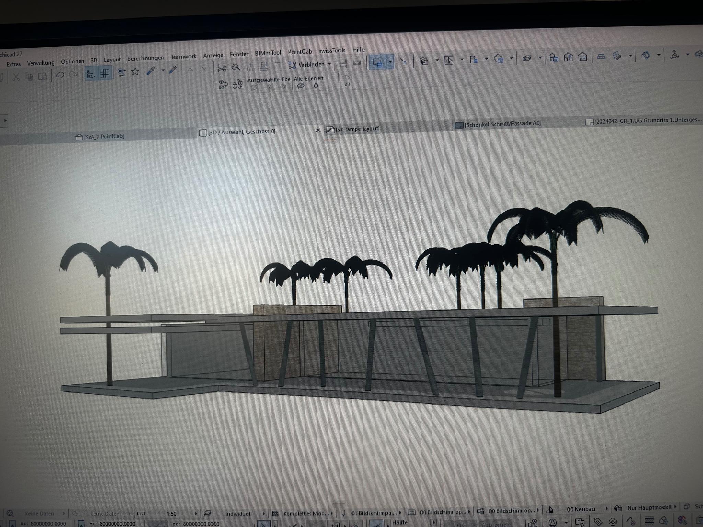The image size is (703, 527).
Task: Open the Berechnungen menu
Action: 146,58
